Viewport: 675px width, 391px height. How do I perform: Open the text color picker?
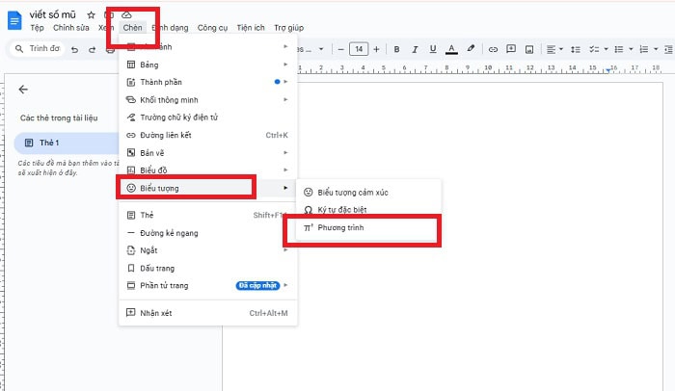tap(451, 48)
